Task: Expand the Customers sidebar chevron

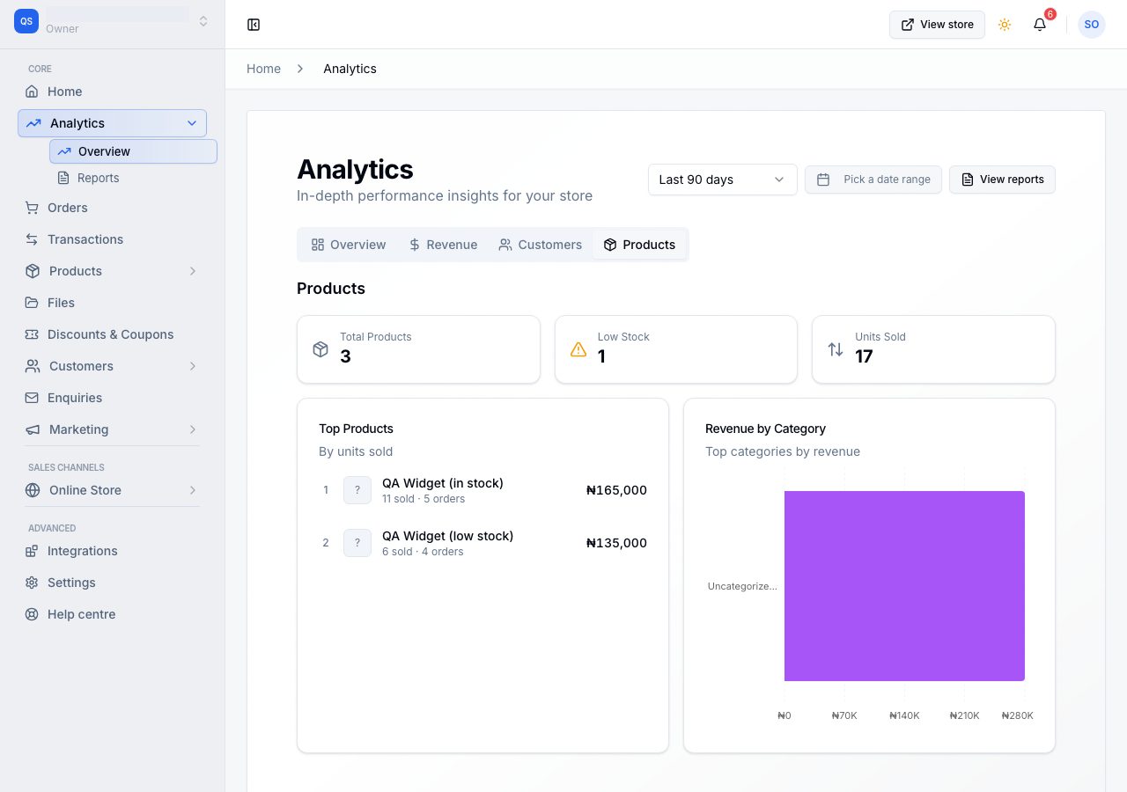Action: [193, 366]
